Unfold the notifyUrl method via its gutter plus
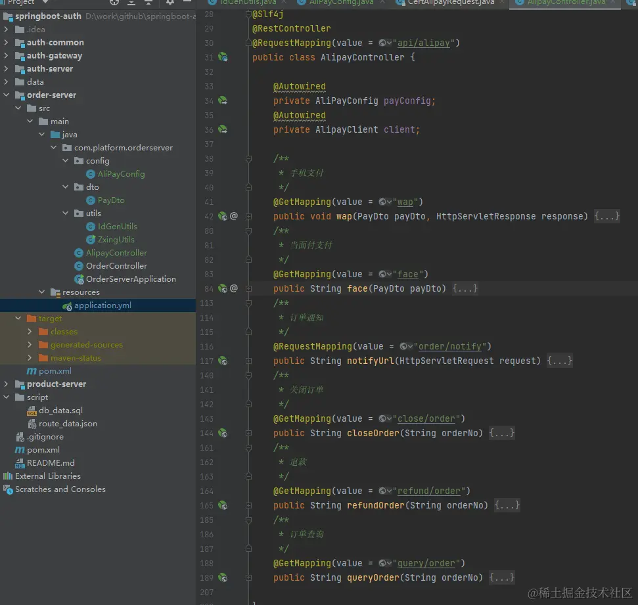This screenshot has width=638, height=605. click(248, 361)
